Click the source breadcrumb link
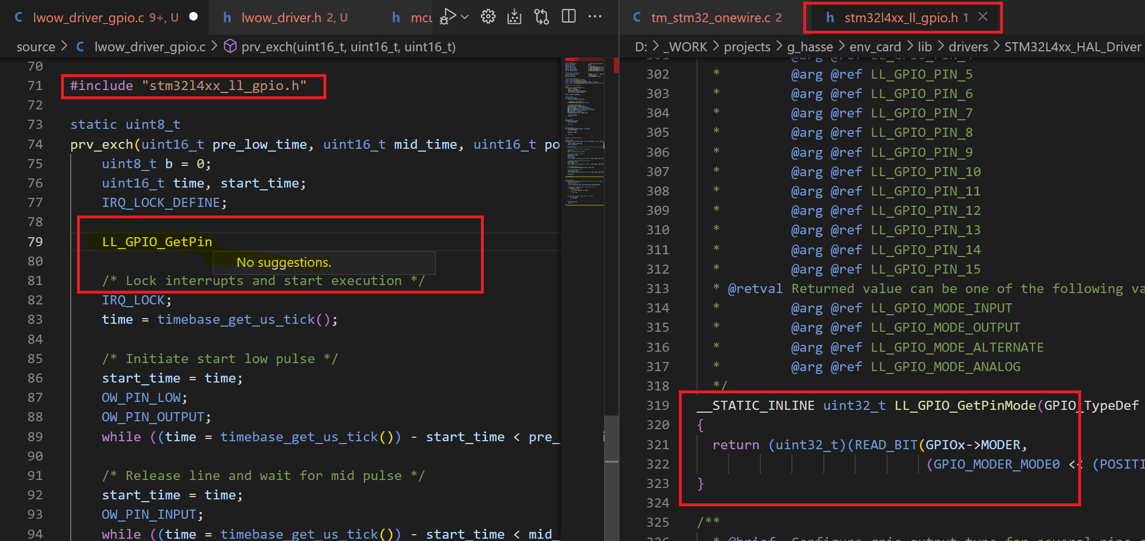Image resolution: width=1145 pixels, height=541 pixels. coord(35,47)
